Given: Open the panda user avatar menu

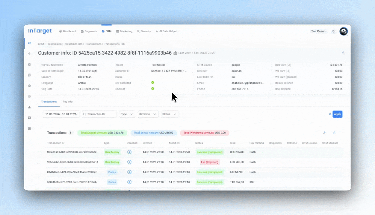Looking at the screenshot, I should 343,31.
